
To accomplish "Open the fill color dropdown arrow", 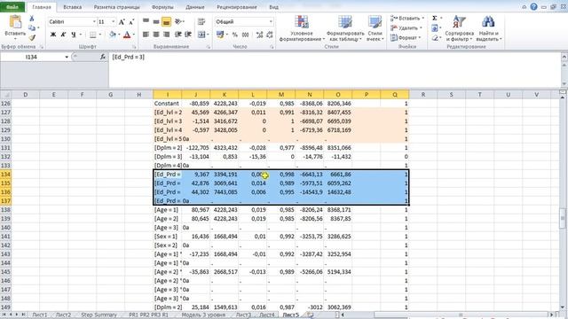I will coord(119,35).
